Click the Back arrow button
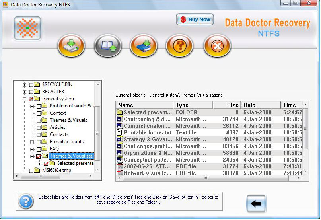 coord(256,203)
